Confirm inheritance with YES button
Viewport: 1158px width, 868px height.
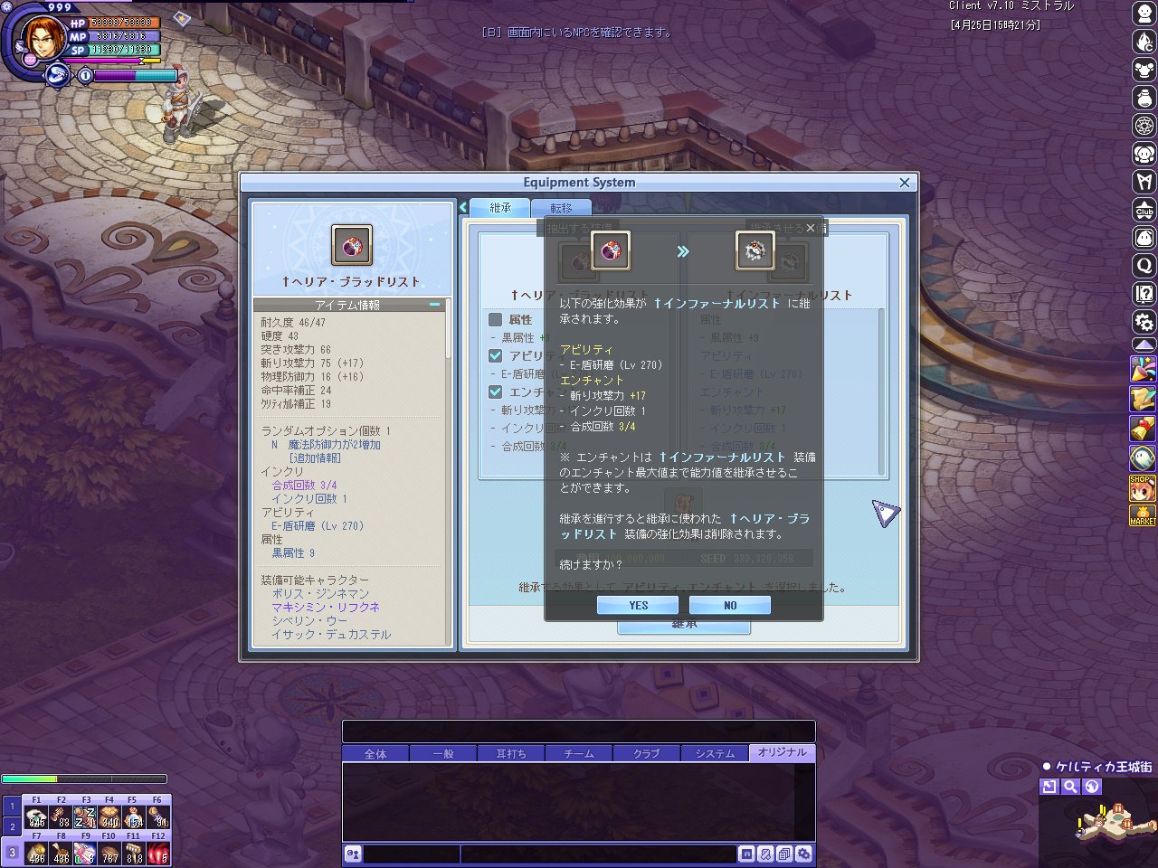pyautogui.click(x=638, y=605)
